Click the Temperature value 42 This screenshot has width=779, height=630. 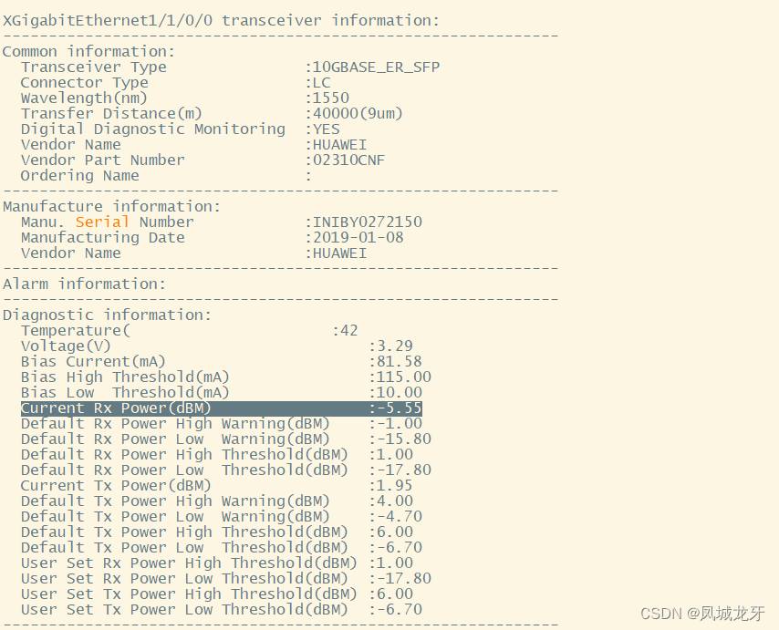click(348, 331)
